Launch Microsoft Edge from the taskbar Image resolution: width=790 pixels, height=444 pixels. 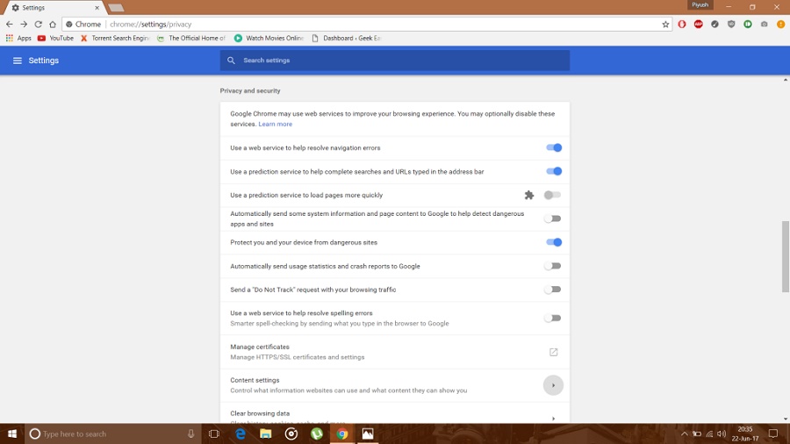click(x=241, y=433)
